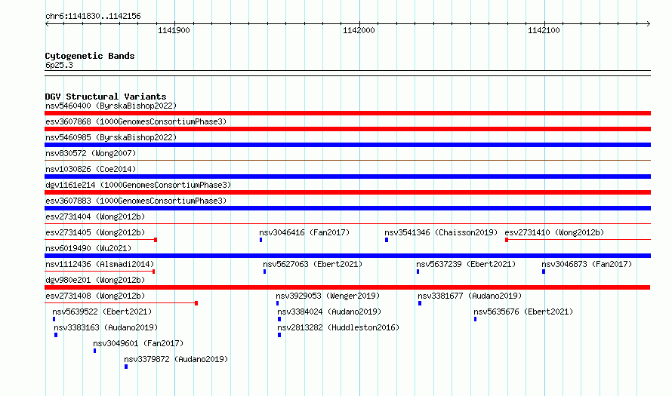This screenshot has height=396, width=672.
Task: Click blue marker under nsv3046873
Action: [x=544, y=272]
